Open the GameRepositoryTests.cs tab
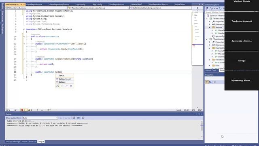 (x=59, y=4)
